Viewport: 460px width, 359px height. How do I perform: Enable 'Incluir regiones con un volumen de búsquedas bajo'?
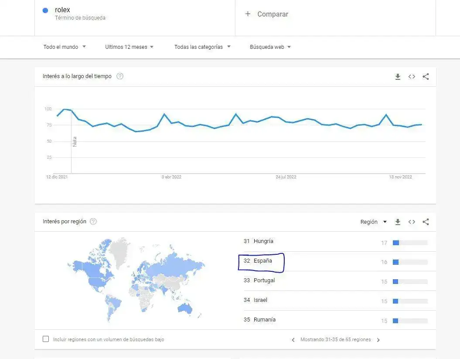[46, 339]
